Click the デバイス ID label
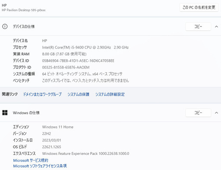The width and height of the screenshot is (221, 170). (x=21, y=61)
